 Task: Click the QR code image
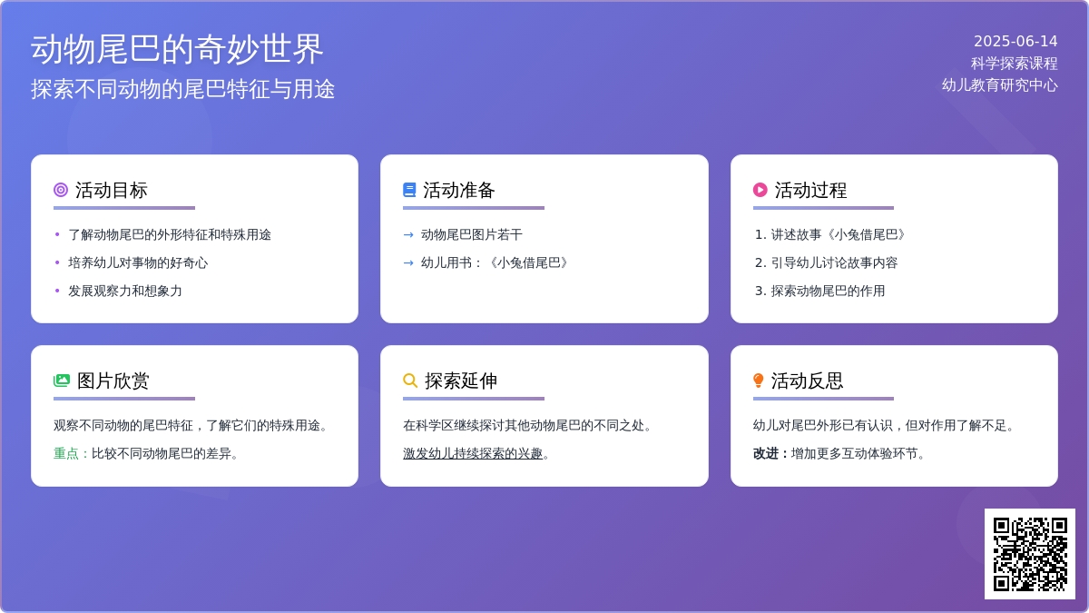tap(1030, 554)
